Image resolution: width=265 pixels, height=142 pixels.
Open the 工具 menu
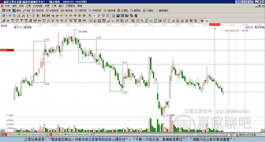pos(54,6)
